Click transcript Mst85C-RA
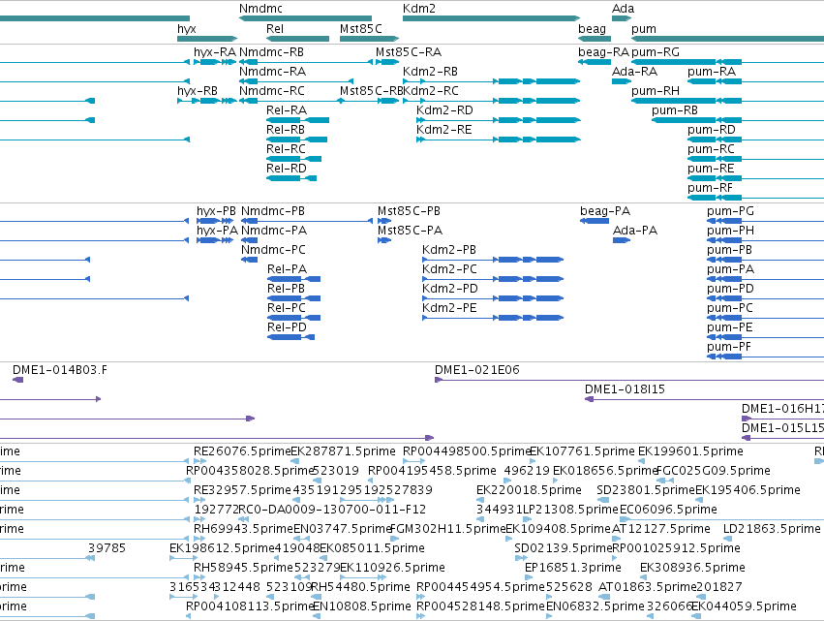Viewport: 824px width, 621px height. 409,52
